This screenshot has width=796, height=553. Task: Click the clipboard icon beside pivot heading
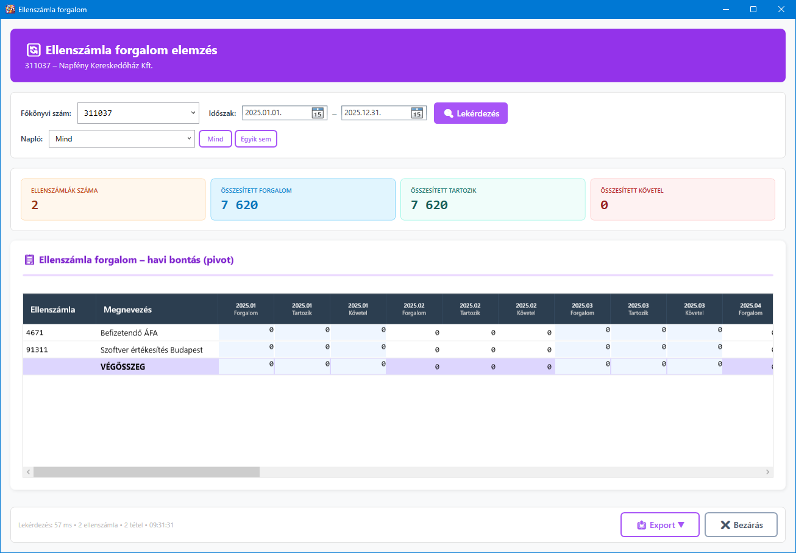[29, 260]
